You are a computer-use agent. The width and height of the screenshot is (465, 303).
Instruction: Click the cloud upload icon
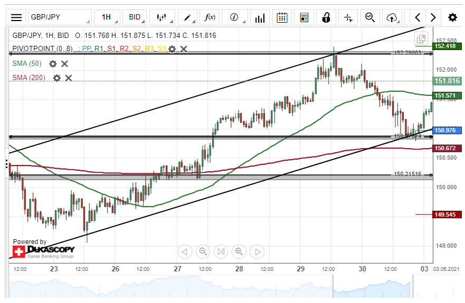391,17
